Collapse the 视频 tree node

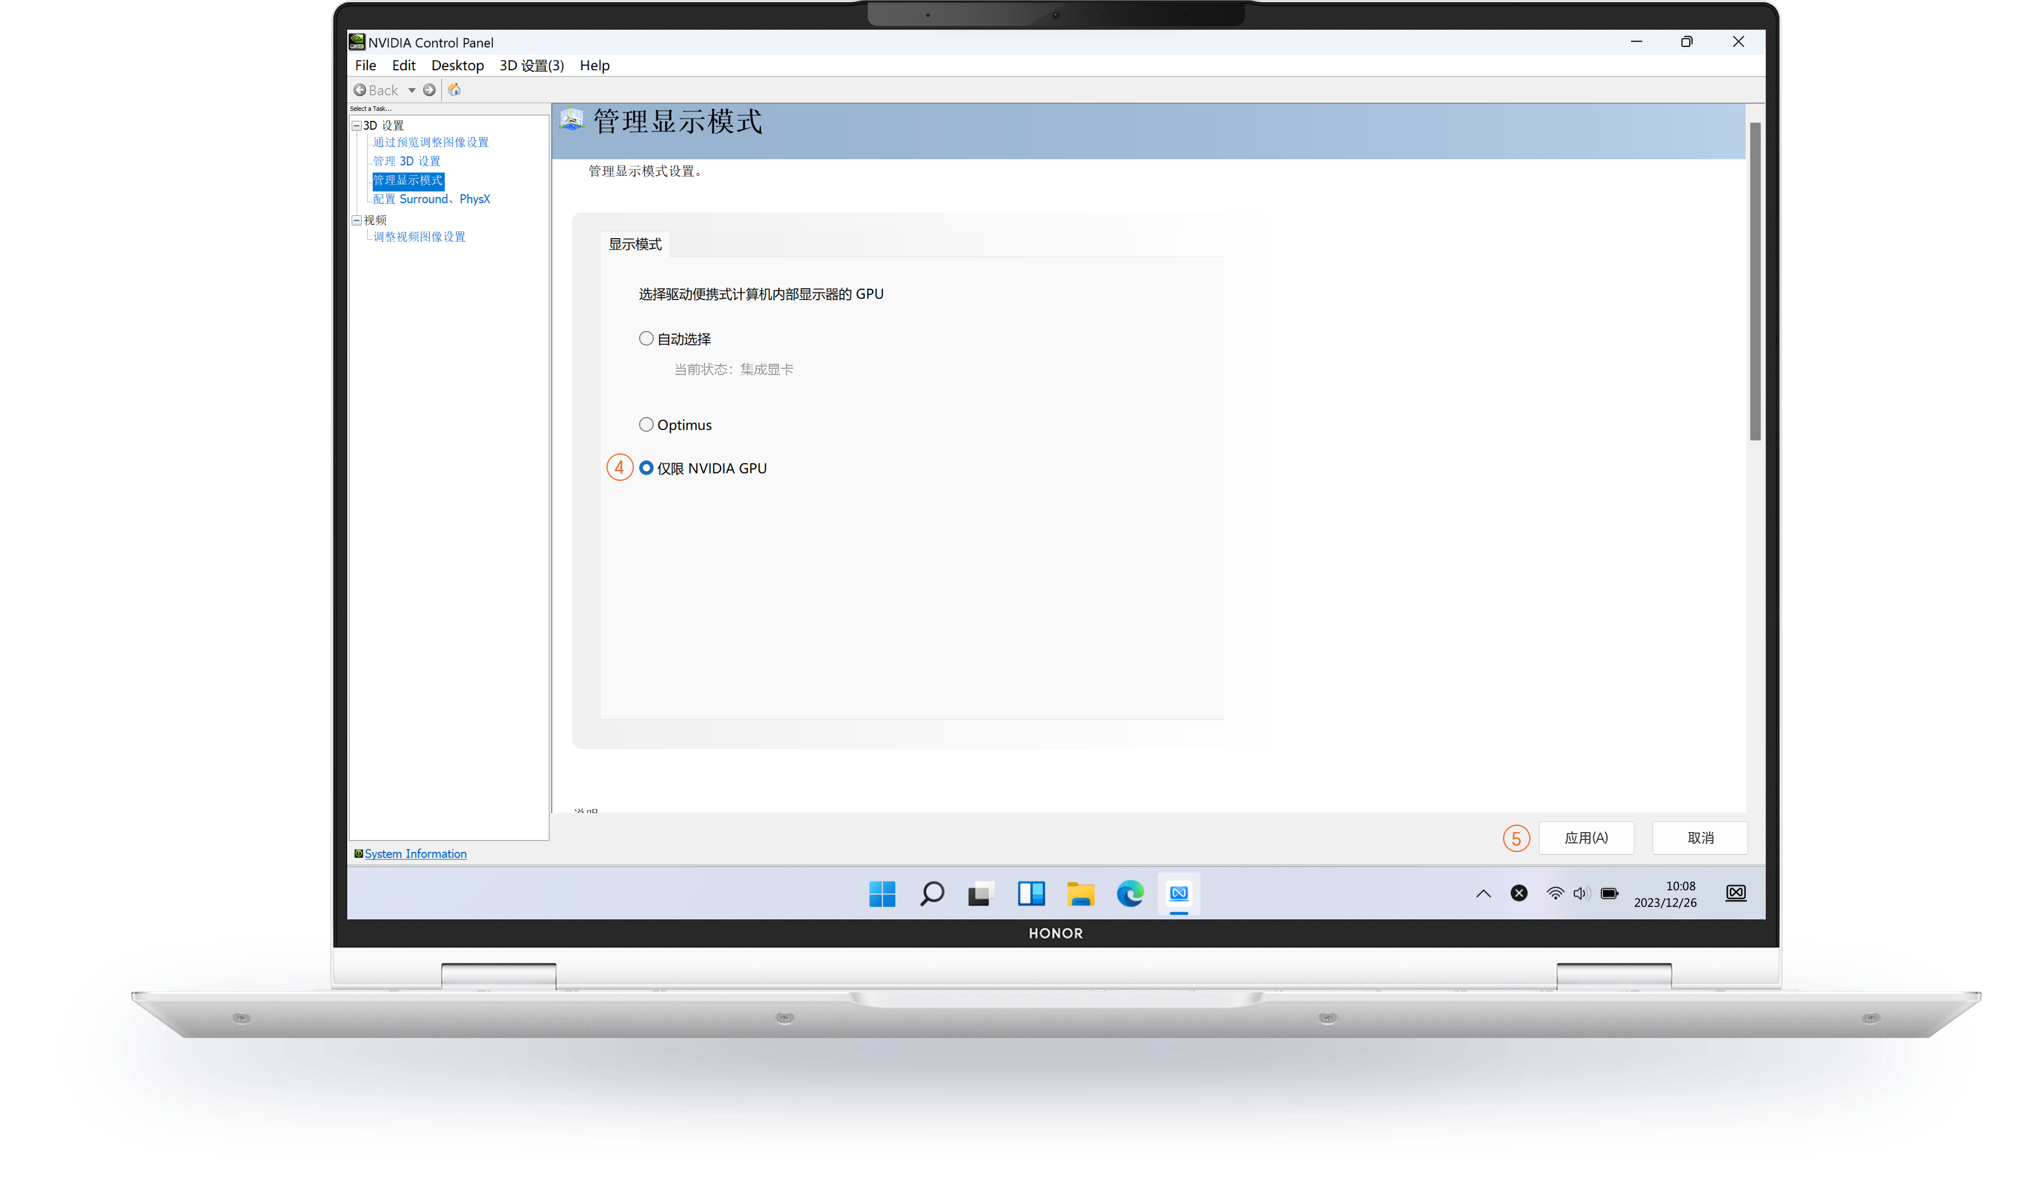tap(356, 220)
